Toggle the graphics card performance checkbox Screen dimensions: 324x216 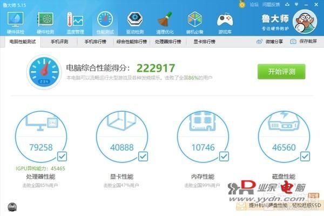(x=143, y=157)
